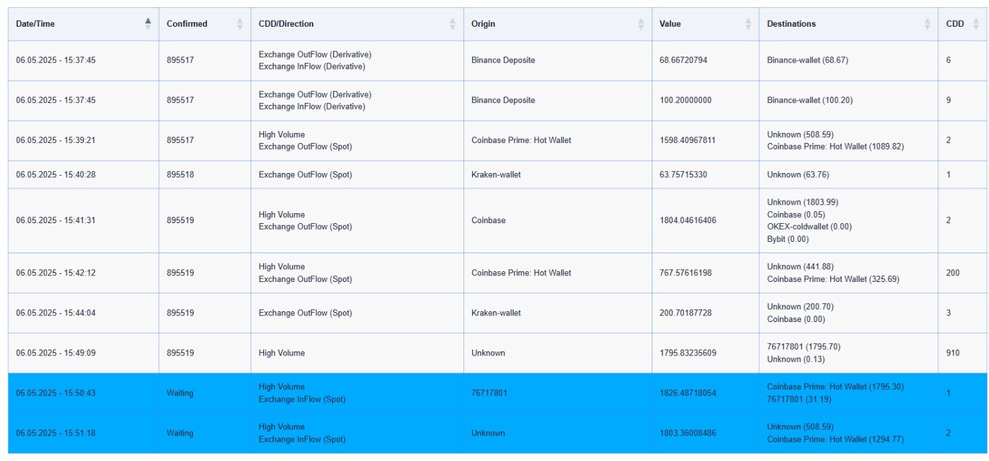Image resolution: width=989 pixels, height=461 pixels.
Task: Click destination Binance-wallet (100.20)
Action: tap(810, 100)
